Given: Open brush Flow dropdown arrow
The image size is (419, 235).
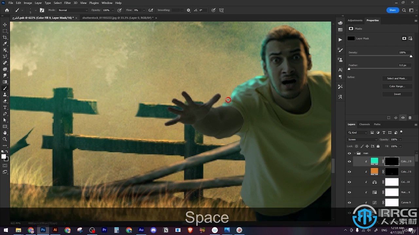Looking at the screenshot, I should point(144,10).
